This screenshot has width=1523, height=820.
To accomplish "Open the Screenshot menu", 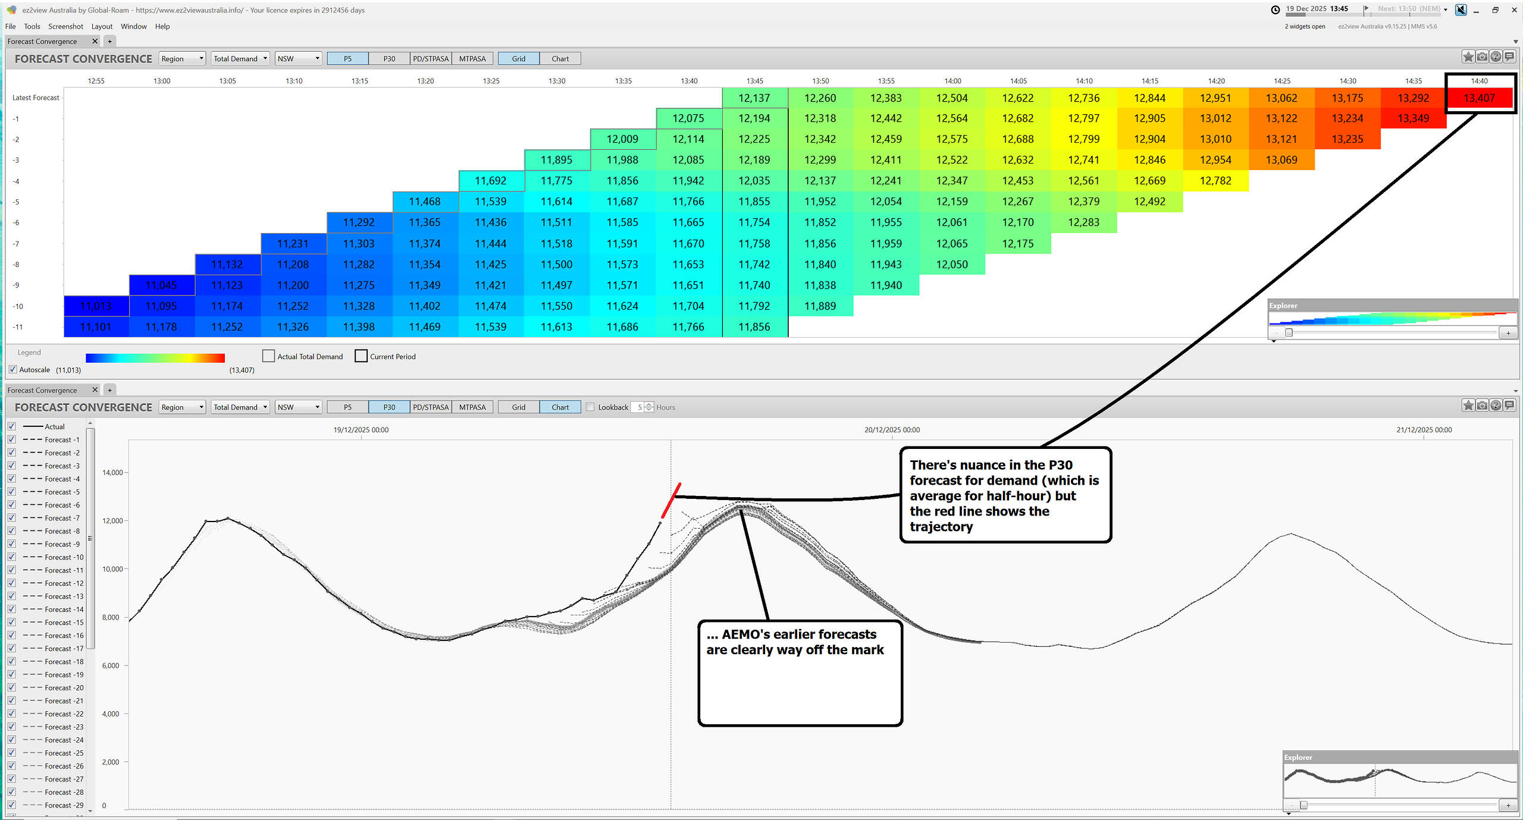I will pyautogui.click(x=65, y=27).
